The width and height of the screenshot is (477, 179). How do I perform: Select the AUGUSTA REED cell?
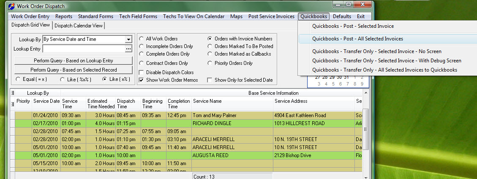(x=232, y=155)
